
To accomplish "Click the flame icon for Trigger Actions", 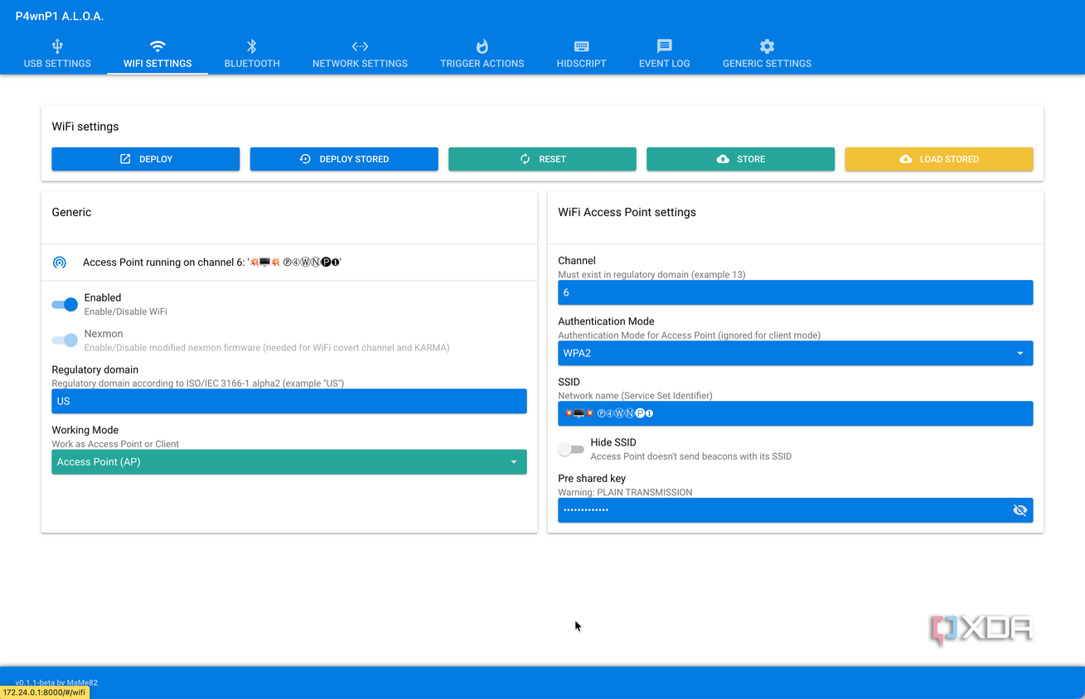I will click(x=482, y=46).
